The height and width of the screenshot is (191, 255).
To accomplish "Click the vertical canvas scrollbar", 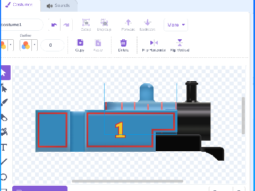I will pyautogui.click(x=243, y=116).
